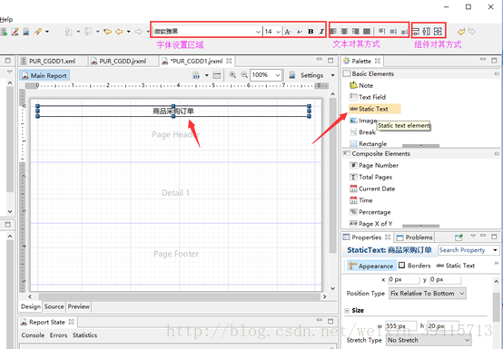
Task: Align text center horizontally
Action: click(344, 32)
